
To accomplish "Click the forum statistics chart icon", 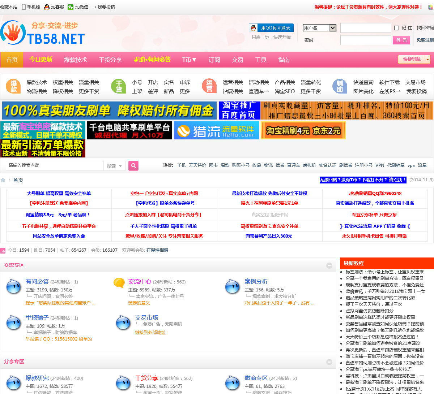I will pyautogui.click(x=3, y=250).
